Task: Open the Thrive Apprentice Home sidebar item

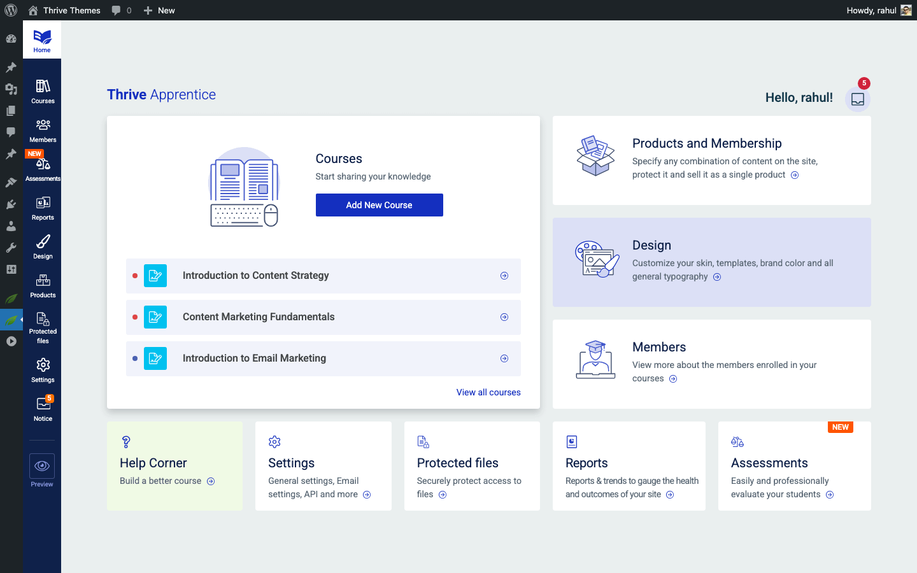Action: click(42, 40)
